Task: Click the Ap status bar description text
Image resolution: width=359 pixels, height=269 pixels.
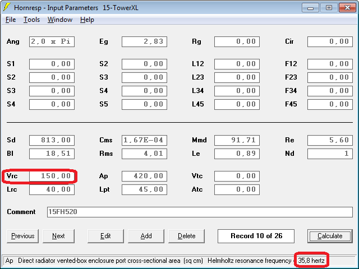Action: coord(104,261)
